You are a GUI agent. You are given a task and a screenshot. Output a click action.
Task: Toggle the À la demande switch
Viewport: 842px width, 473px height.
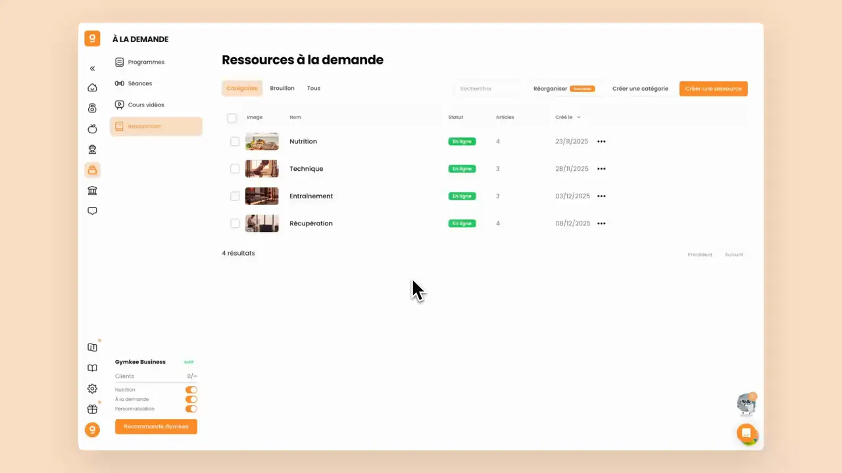(x=191, y=399)
